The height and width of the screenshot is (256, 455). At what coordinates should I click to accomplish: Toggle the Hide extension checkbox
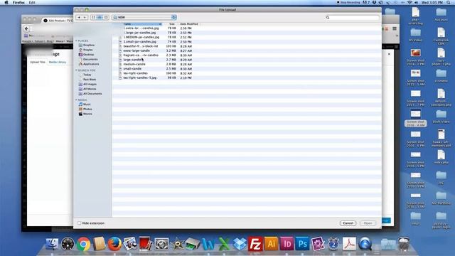coord(79,223)
